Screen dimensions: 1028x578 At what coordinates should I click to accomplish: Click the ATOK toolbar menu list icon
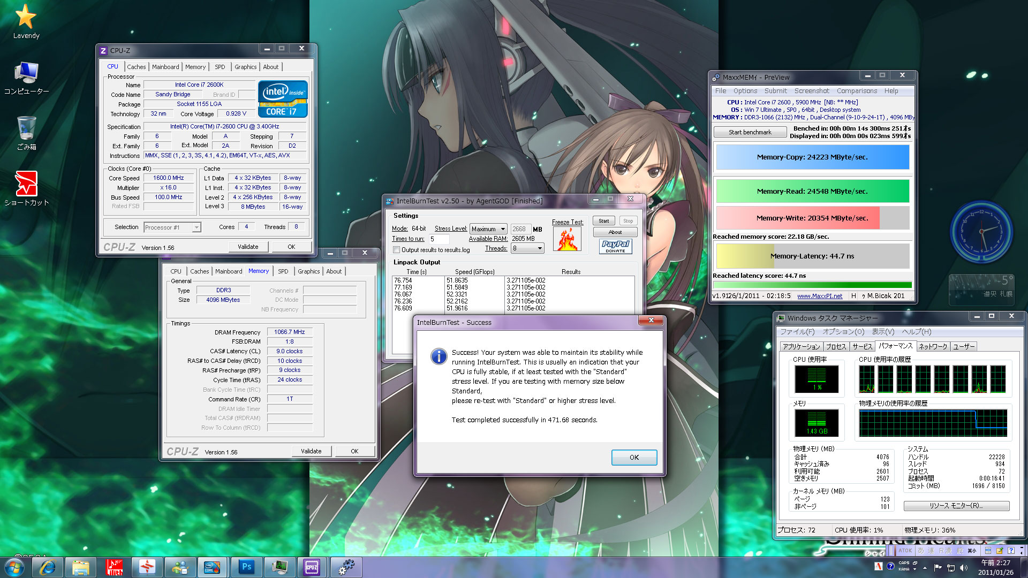988,551
